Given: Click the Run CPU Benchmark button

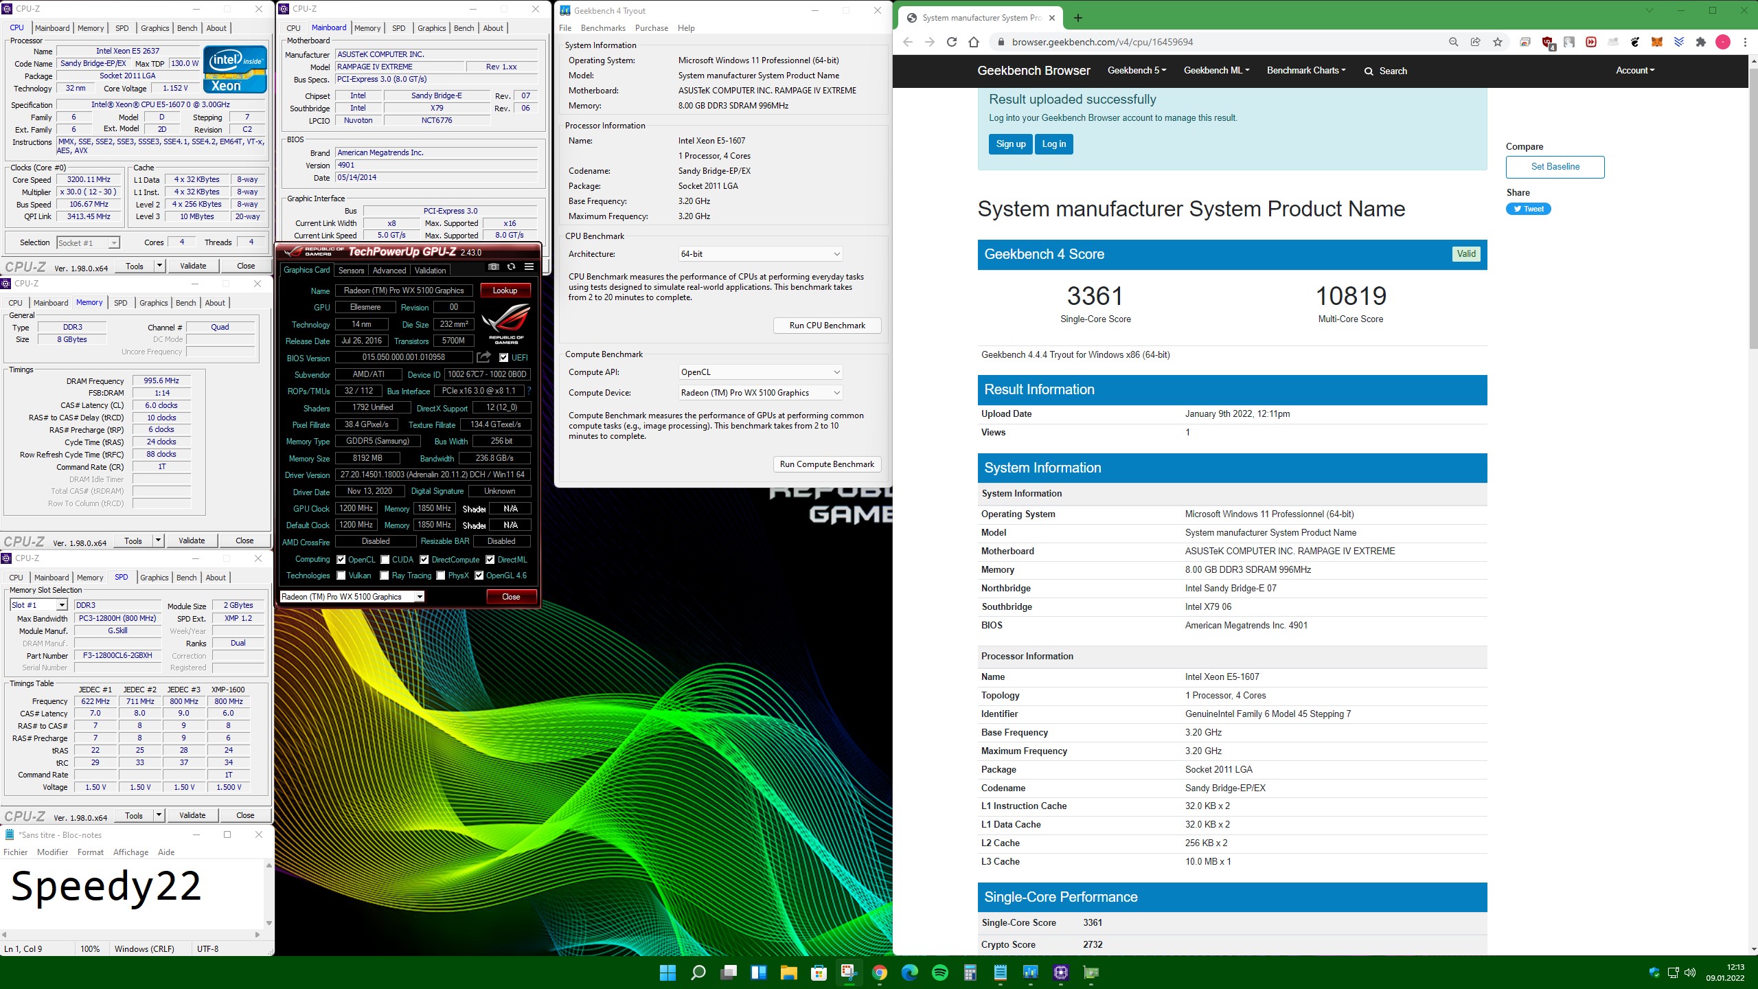Looking at the screenshot, I should [827, 326].
